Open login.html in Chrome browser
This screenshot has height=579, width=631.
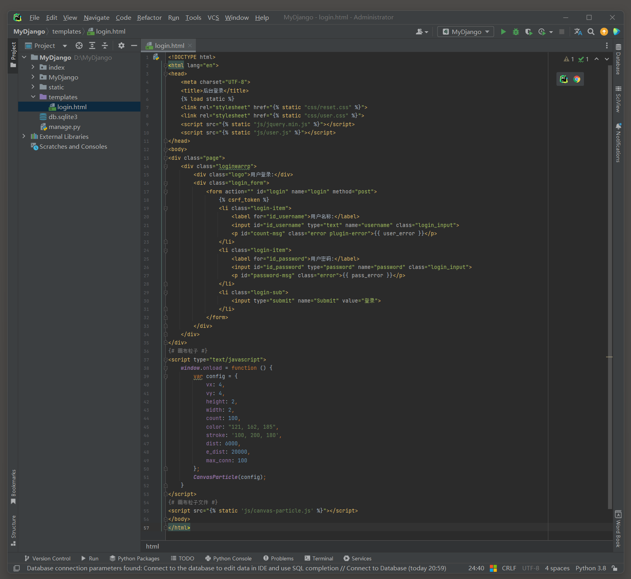click(577, 79)
